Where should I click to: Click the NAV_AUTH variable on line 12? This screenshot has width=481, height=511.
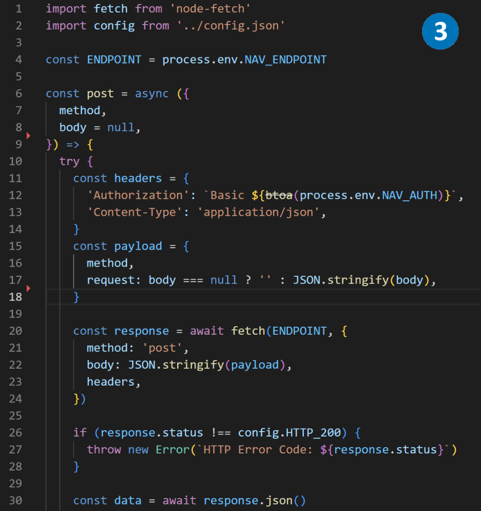[x=409, y=195]
